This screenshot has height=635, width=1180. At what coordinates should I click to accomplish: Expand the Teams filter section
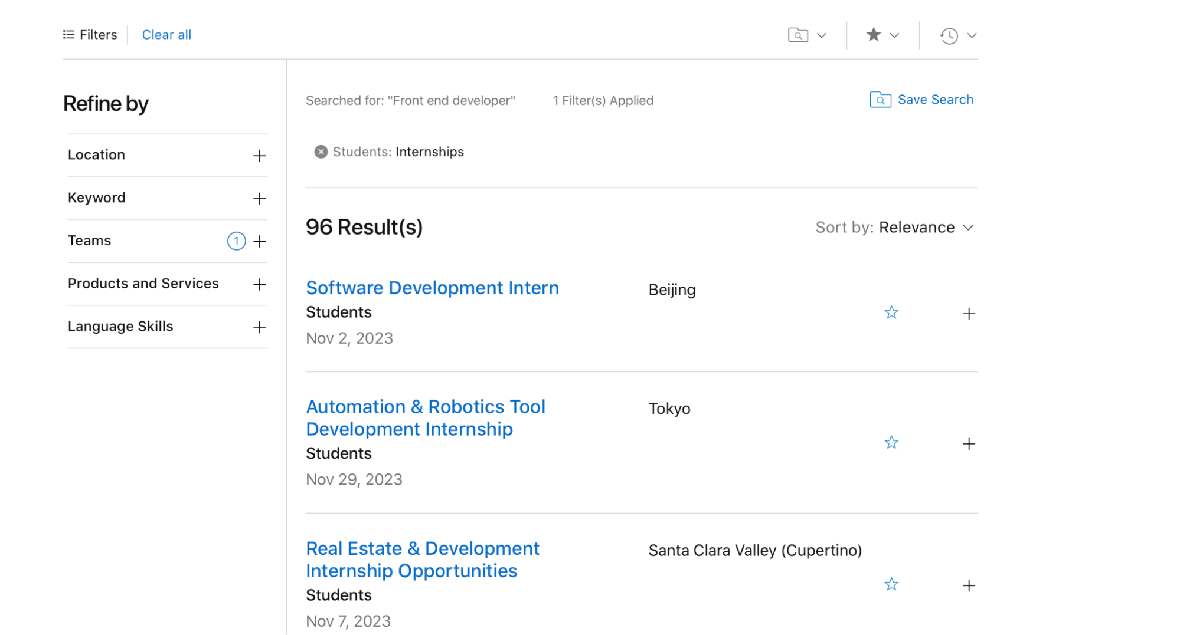point(259,241)
